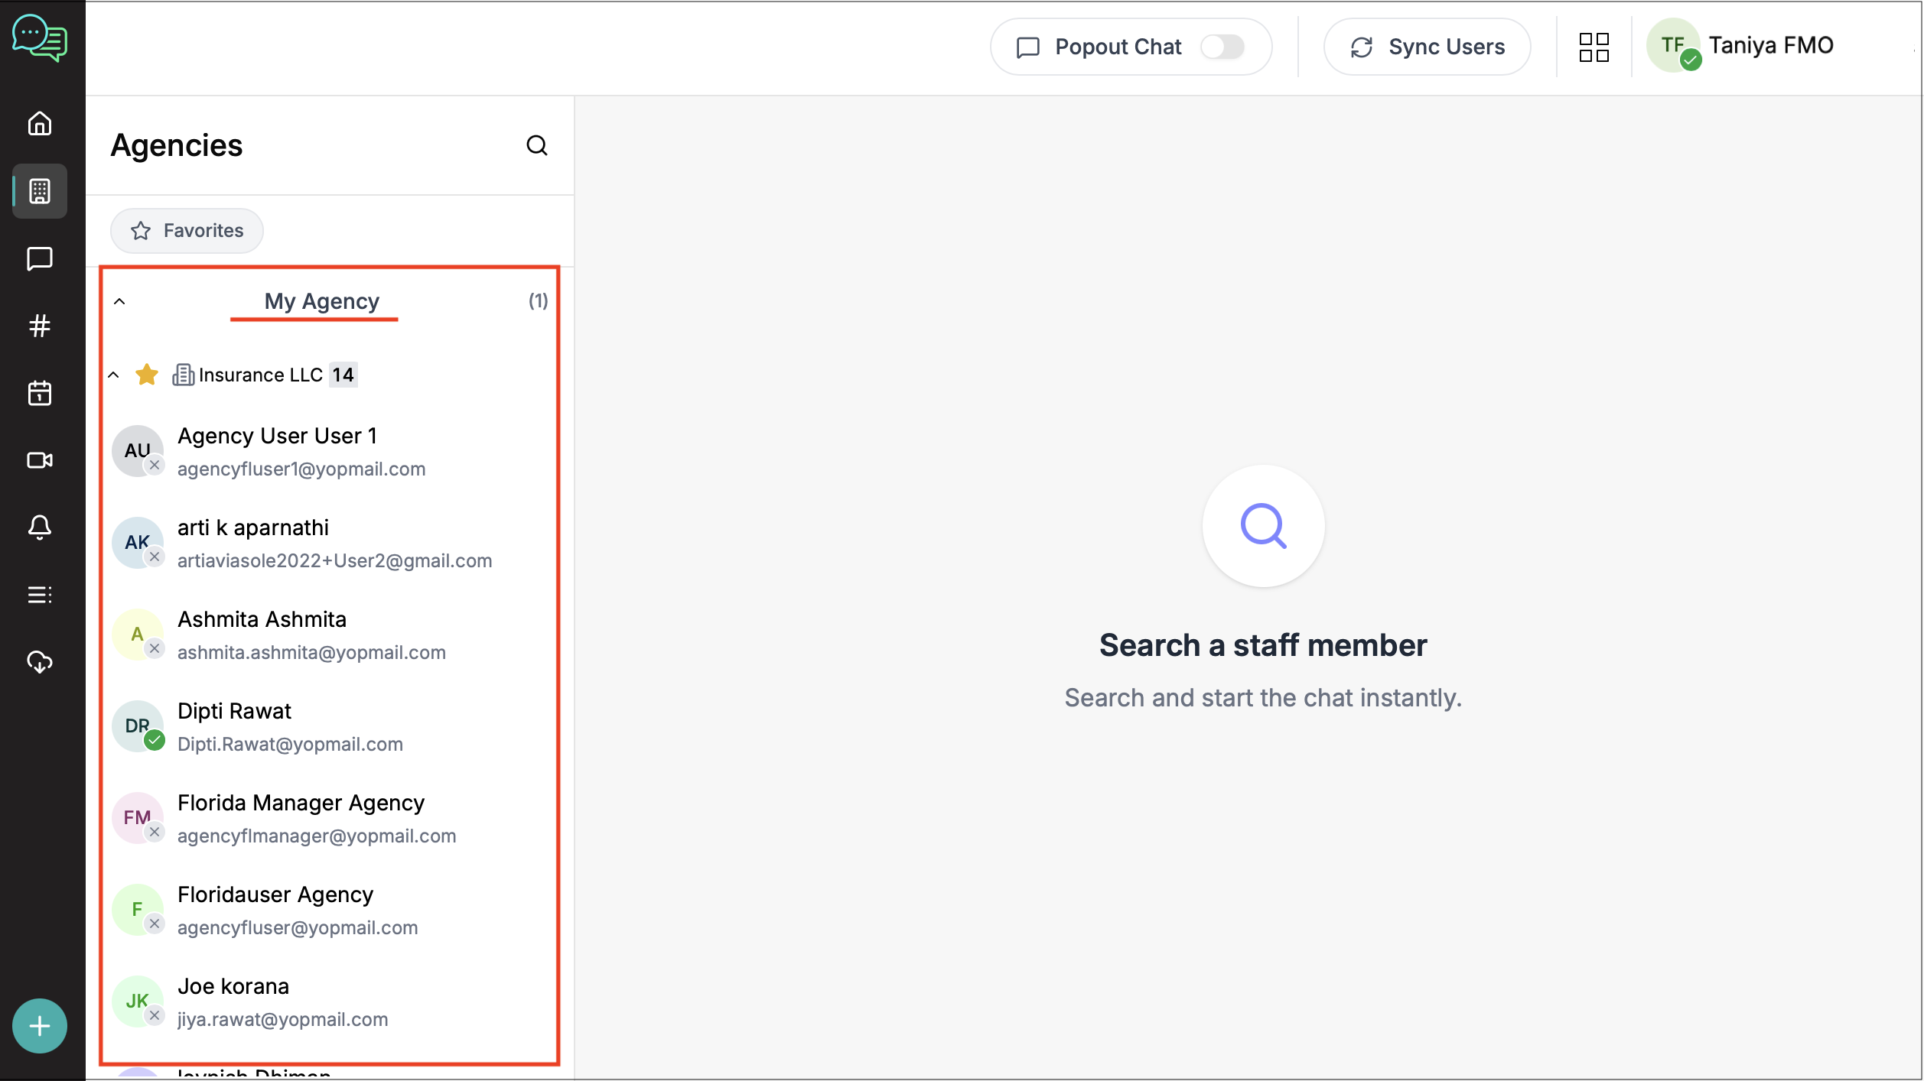Click the Sync Users button
This screenshot has height=1081, width=1924.
tap(1427, 47)
